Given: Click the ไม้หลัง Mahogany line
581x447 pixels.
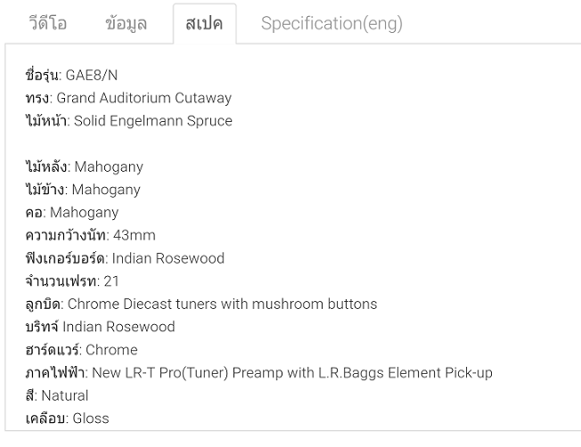Looking at the screenshot, I should [x=85, y=167].
